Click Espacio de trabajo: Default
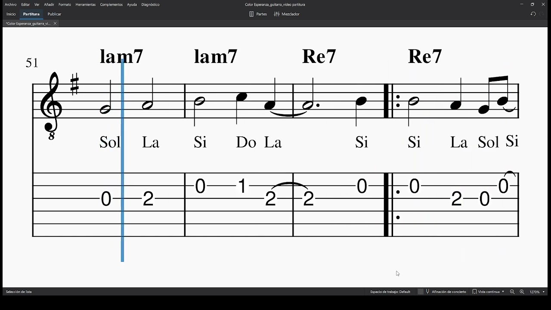 390,291
